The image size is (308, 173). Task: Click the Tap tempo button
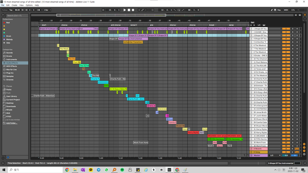tap(11, 10)
